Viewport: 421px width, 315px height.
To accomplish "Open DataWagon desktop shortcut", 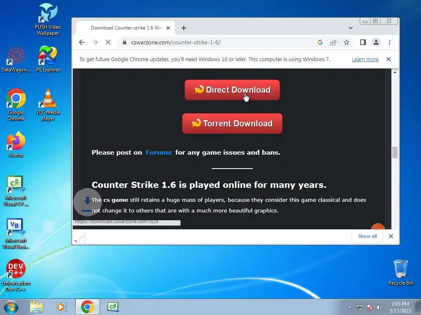I will [x=16, y=59].
